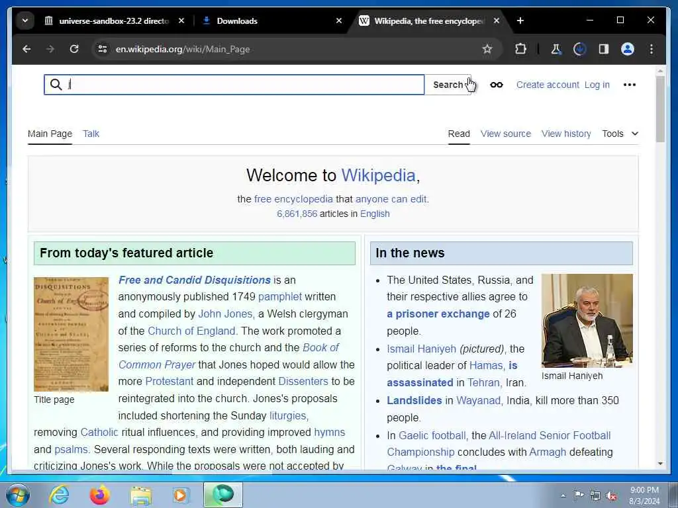Open Chrome three-dot menu
The width and height of the screenshot is (678, 508).
tap(652, 49)
